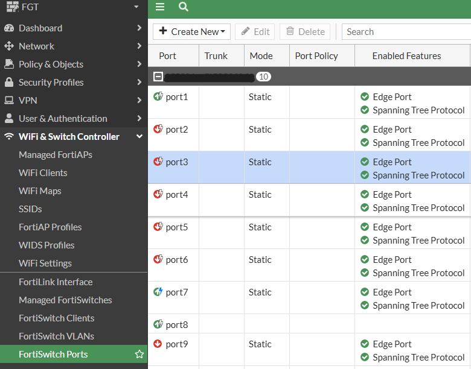The width and height of the screenshot is (471, 369).
Task: Click the magnifier search icon in header
Action: click(184, 7)
